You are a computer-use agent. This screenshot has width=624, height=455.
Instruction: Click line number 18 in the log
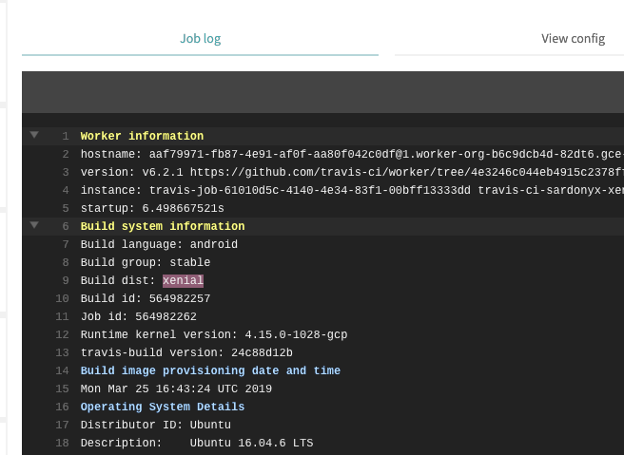point(62,443)
